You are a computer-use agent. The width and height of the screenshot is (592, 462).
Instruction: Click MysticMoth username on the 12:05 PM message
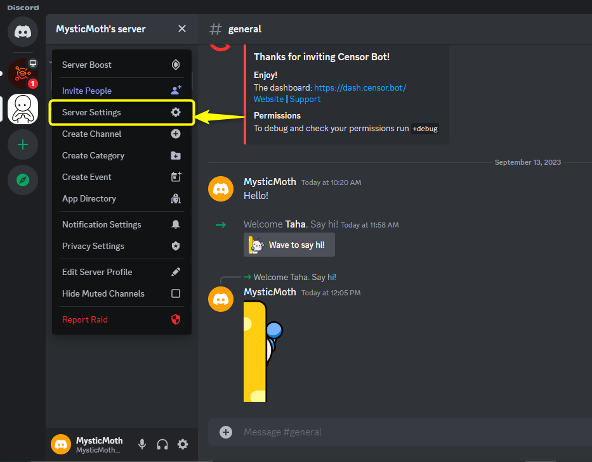pos(270,292)
